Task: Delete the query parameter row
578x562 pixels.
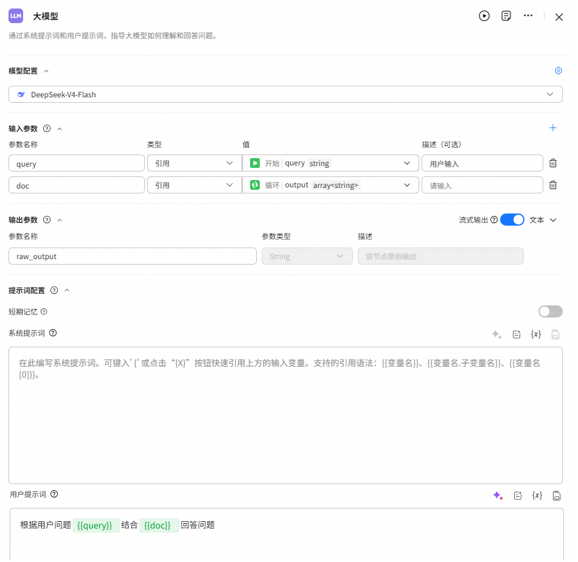Action: (552, 163)
